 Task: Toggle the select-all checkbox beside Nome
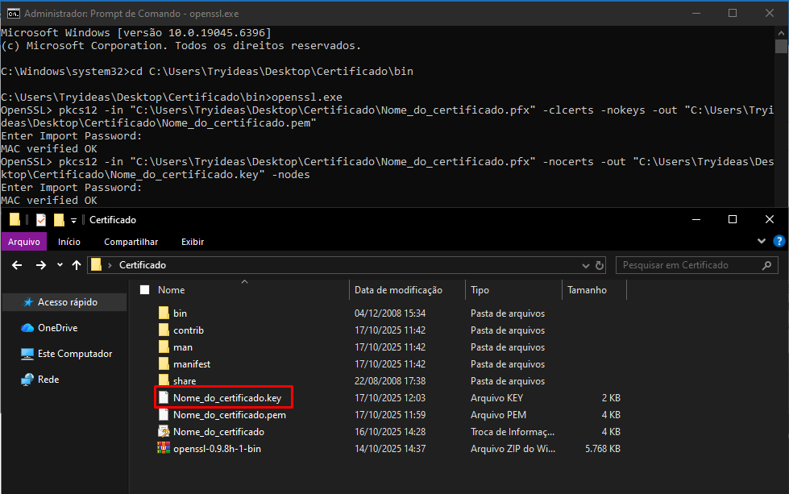point(145,290)
